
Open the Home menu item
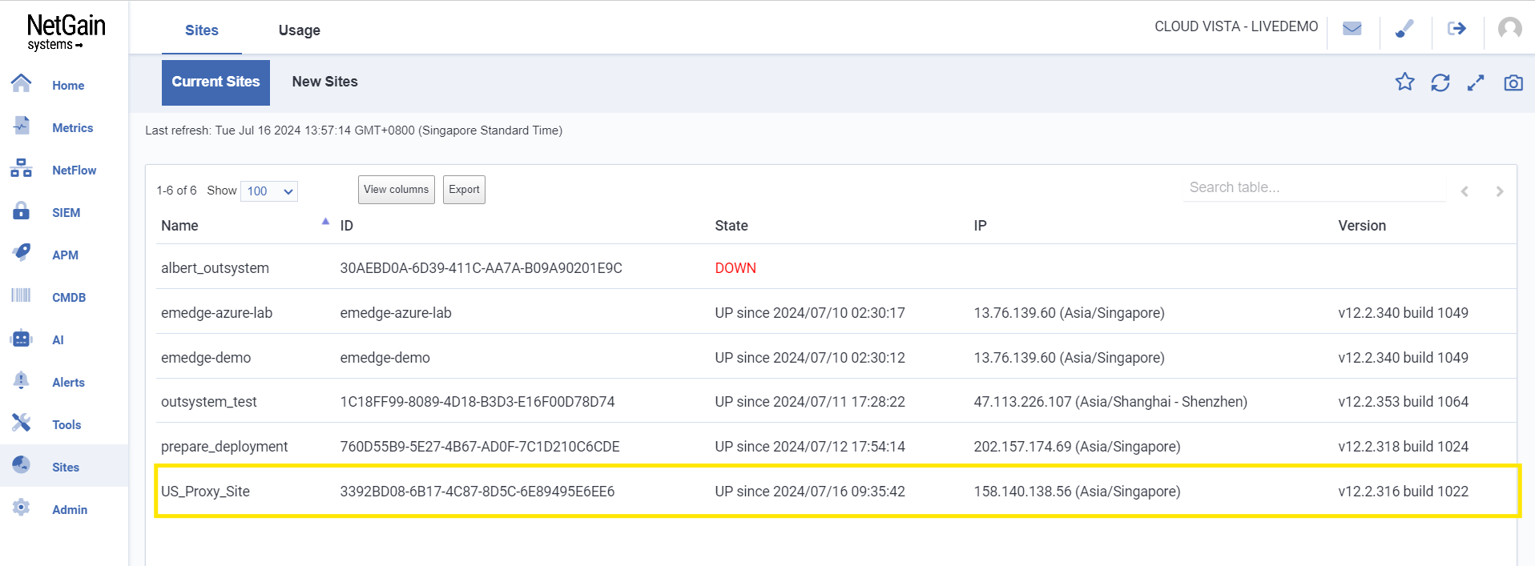pos(68,86)
